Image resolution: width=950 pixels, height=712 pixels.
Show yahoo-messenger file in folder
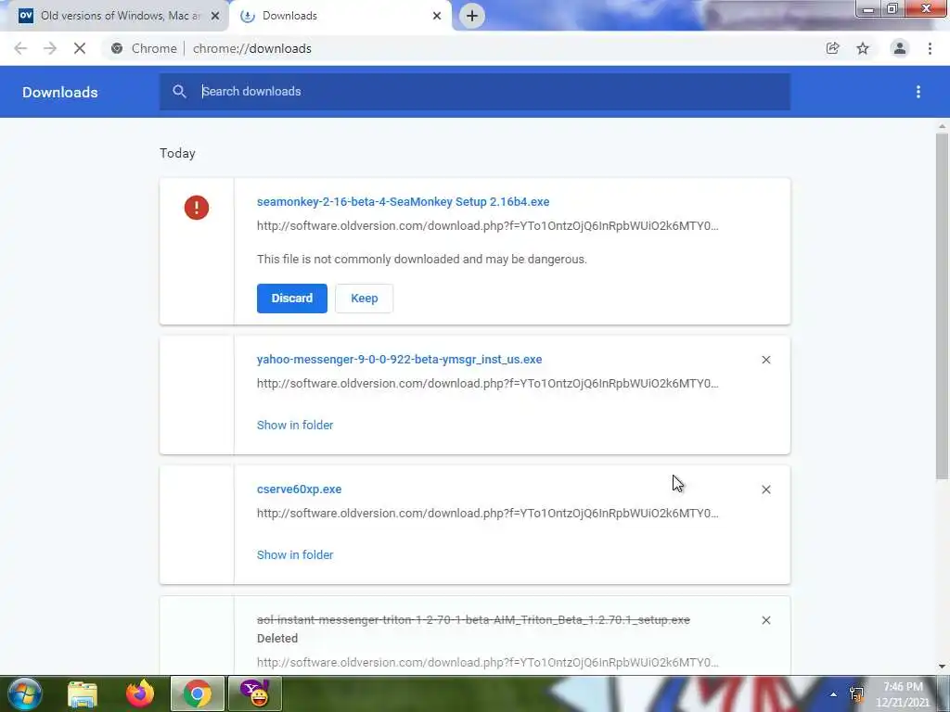[295, 425]
